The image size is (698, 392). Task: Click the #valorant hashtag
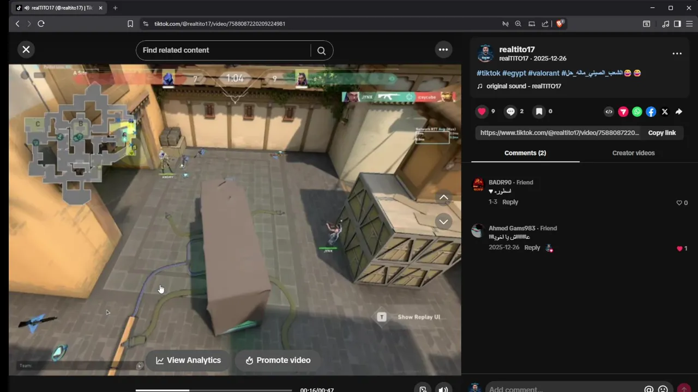click(x=544, y=73)
